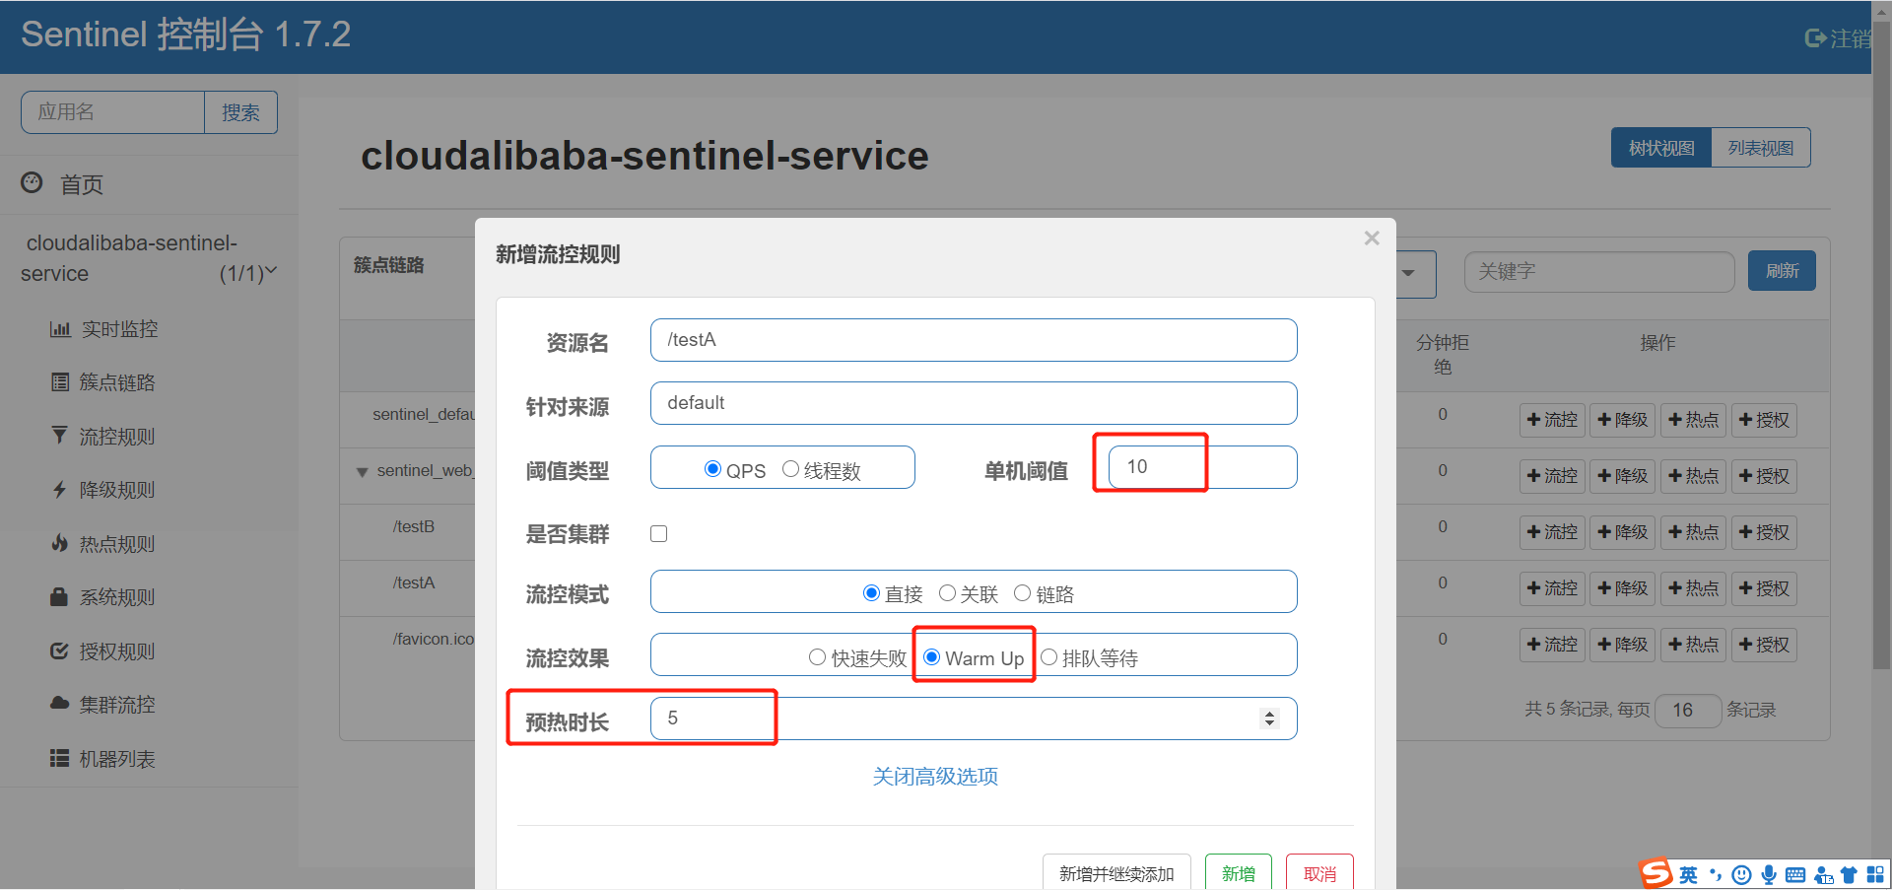Screen dimensions: 1892x890
Task: Click the red 取消 button
Action: pos(1319,872)
